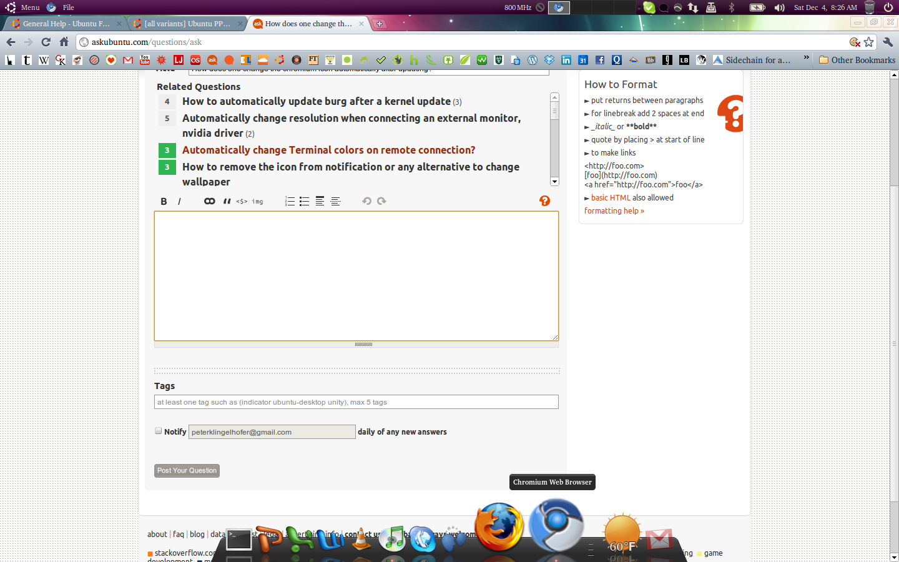
Task: Insert a hyperlink using the chain icon
Action: point(209,201)
